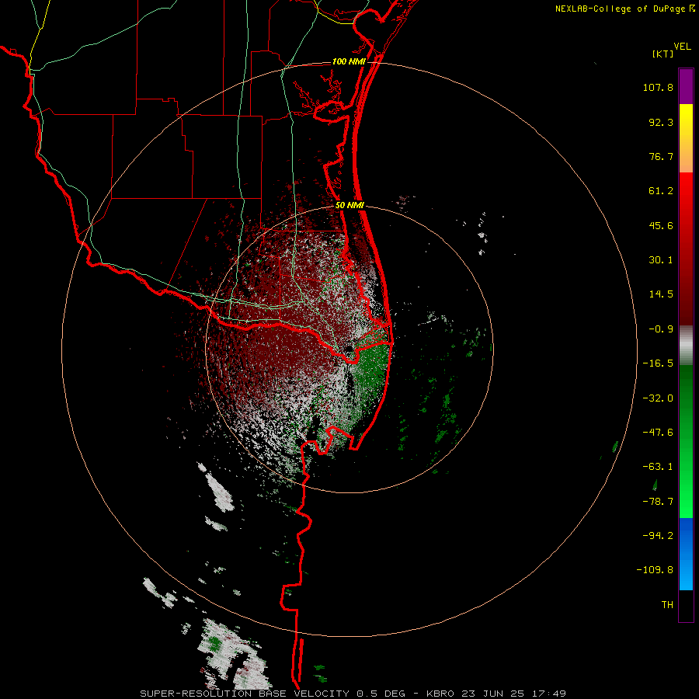Pick the blue segment of the color bar
This screenshot has height=699, width=699.
(x=686, y=554)
